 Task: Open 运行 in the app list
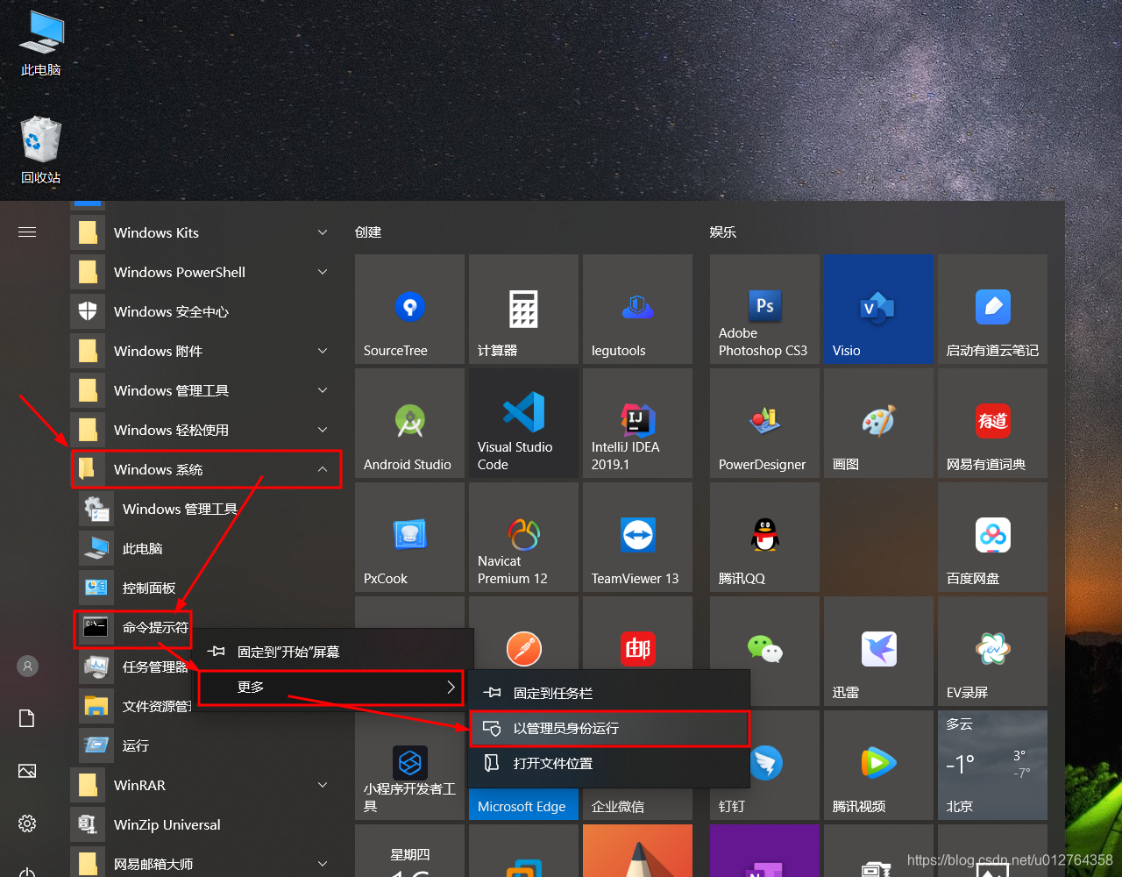[206, 745]
